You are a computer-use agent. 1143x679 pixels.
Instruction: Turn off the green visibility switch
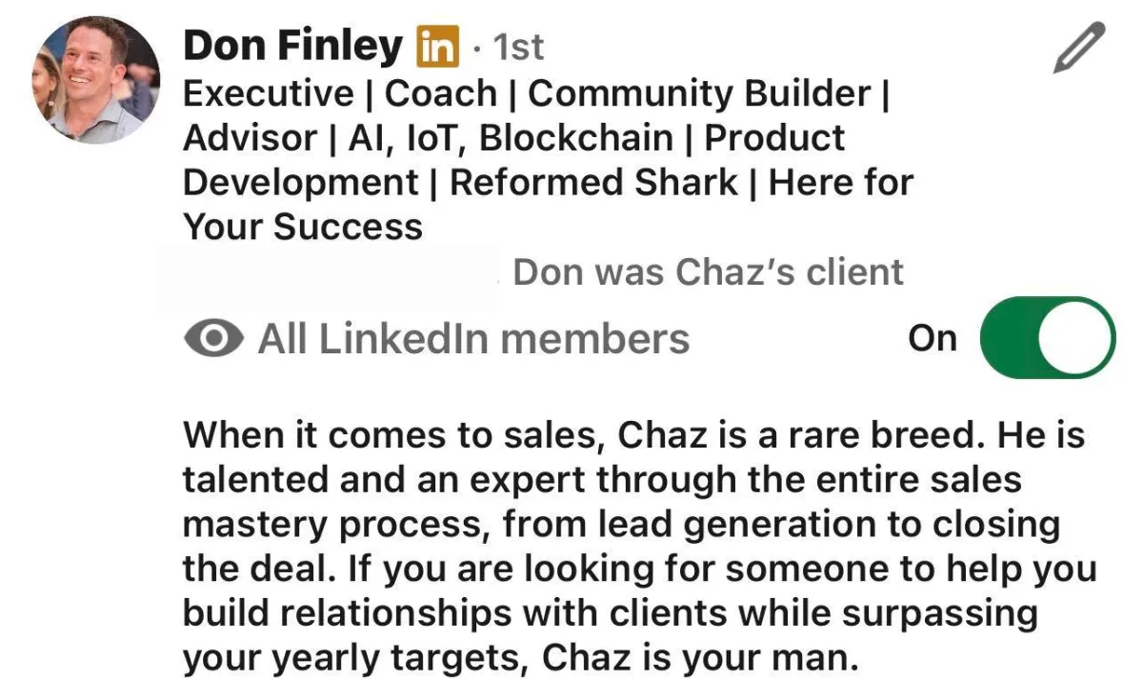click(x=1047, y=337)
